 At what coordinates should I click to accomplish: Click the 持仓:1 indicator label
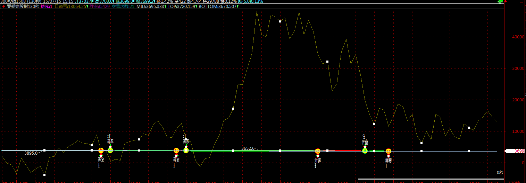(x=47, y=7)
